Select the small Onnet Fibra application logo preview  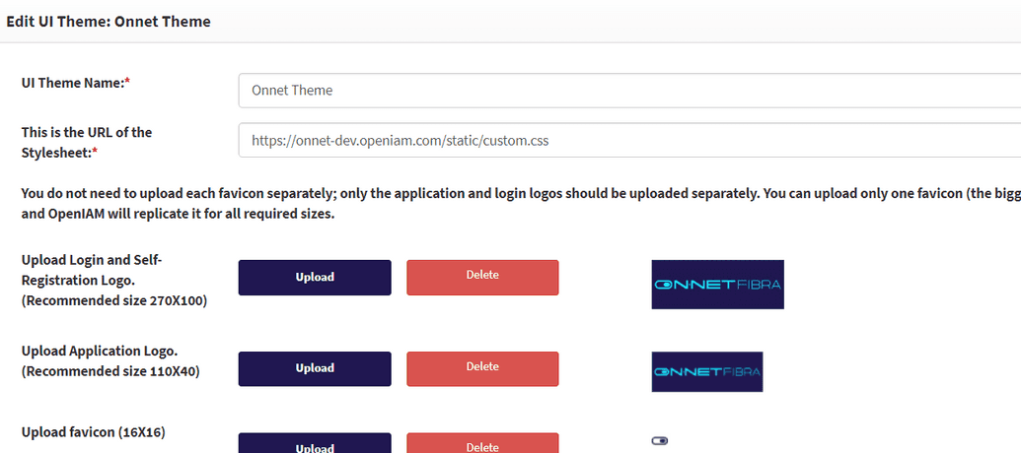coord(707,372)
